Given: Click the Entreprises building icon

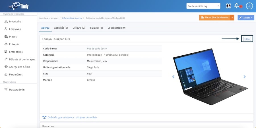Looking at the screenshot, I should pyautogui.click(x=6, y=52).
